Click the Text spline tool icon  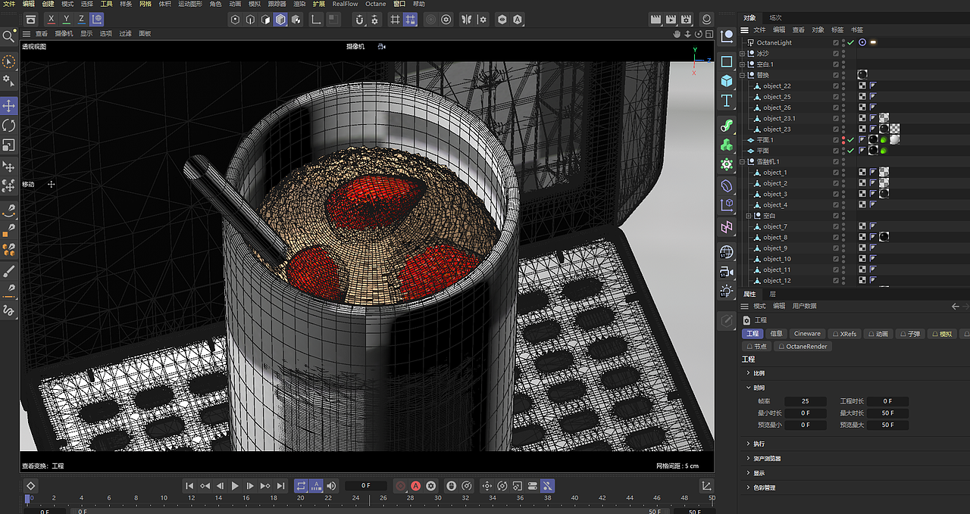click(x=727, y=101)
